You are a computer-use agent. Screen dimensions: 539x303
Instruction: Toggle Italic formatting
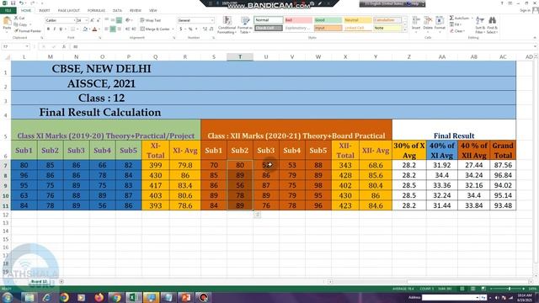tap(54, 29)
